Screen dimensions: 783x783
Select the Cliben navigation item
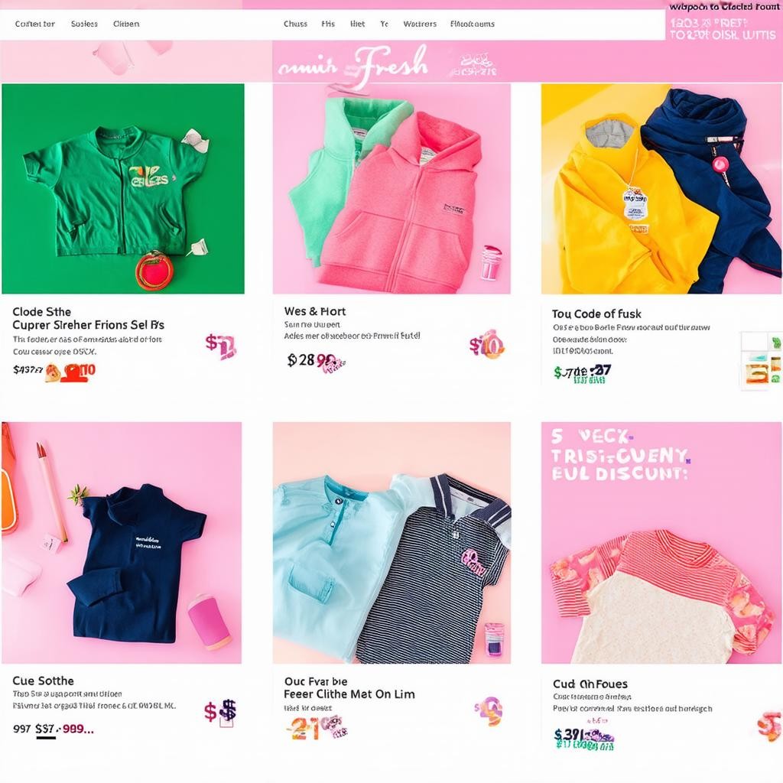(x=126, y=24)
